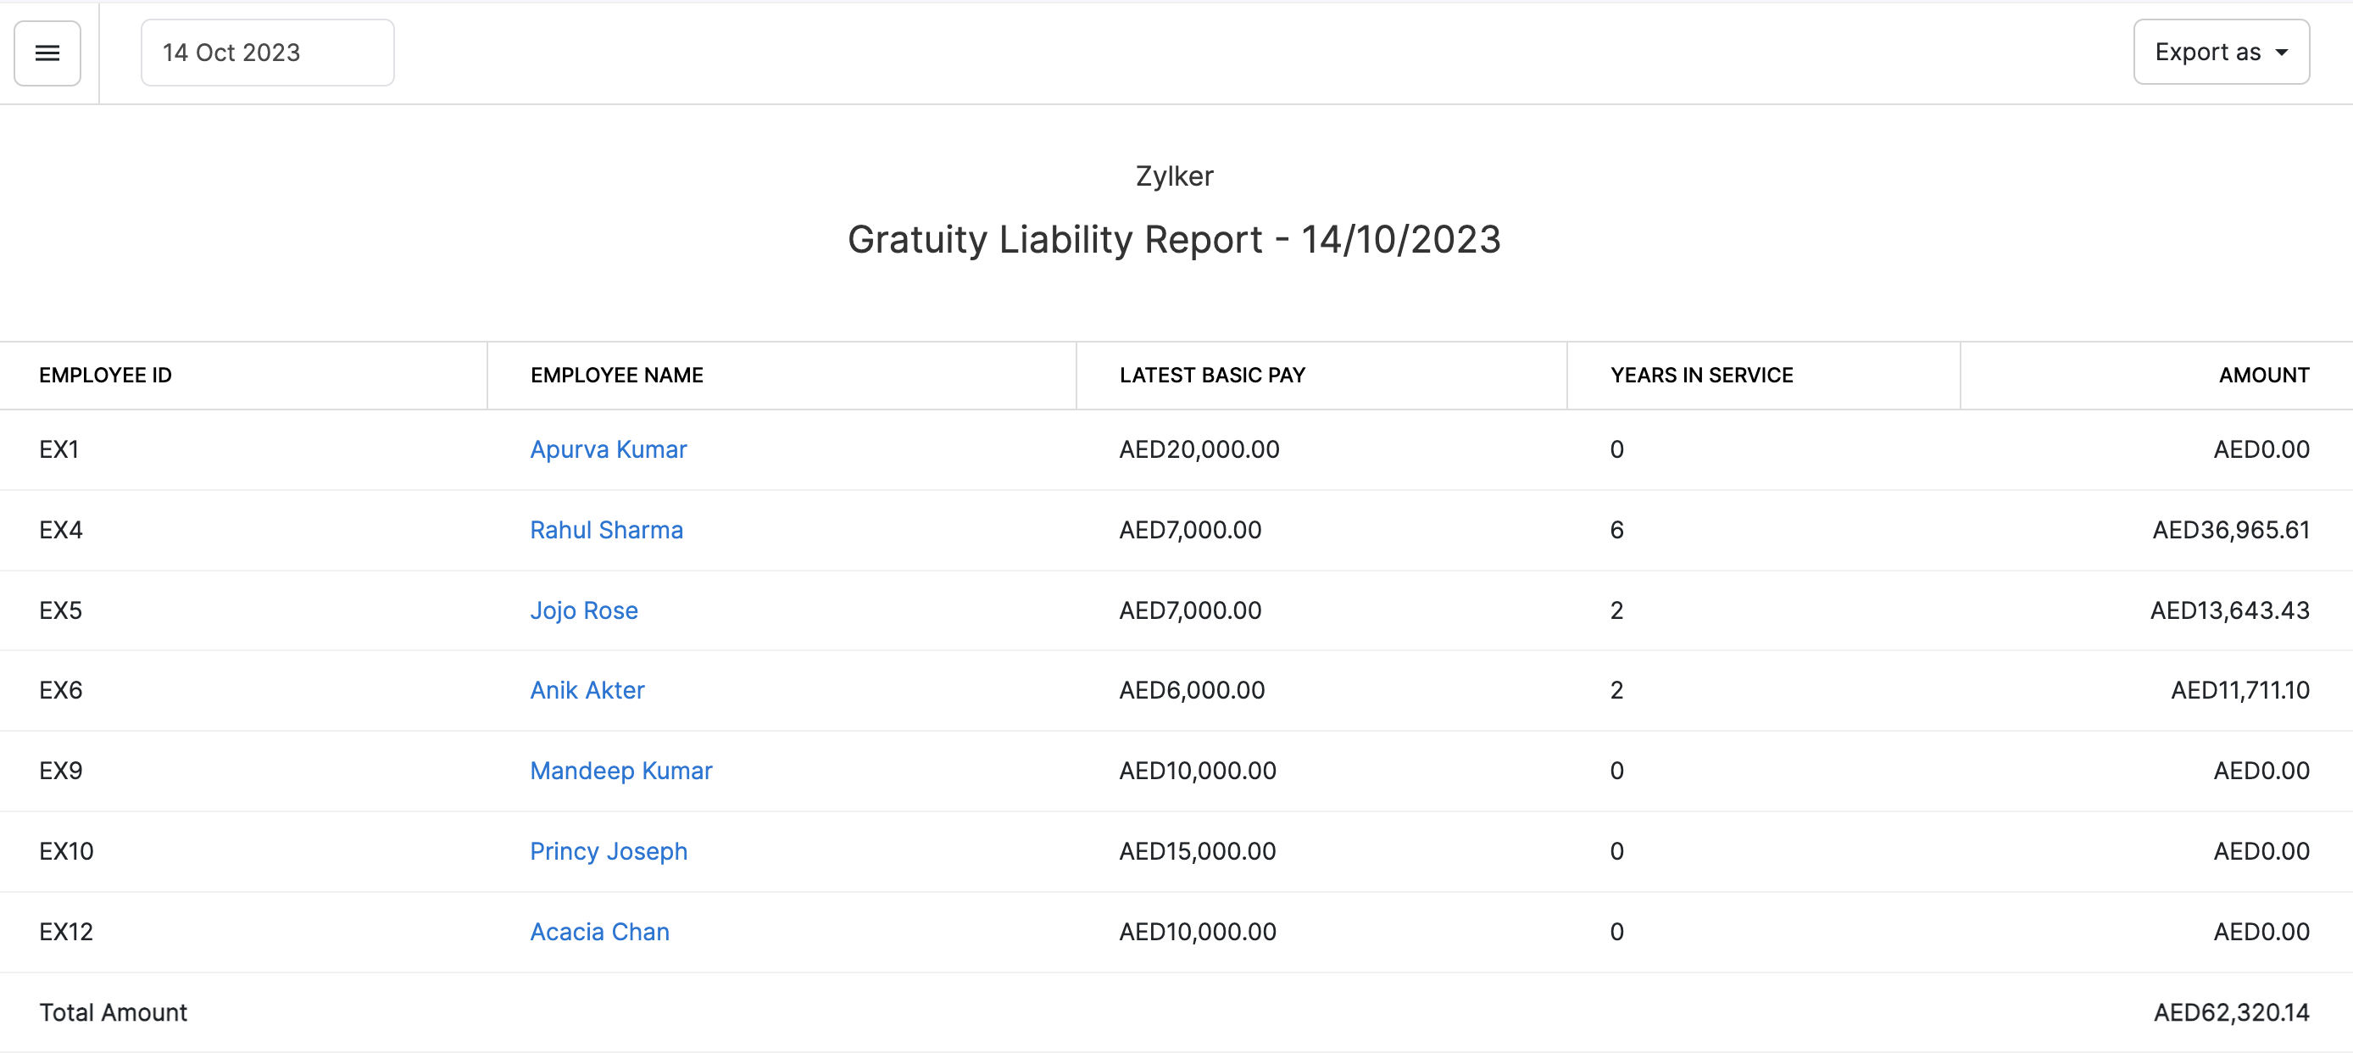The width and height of the screenshot is (2353, 1053).
Task: Click the LATEST BASIC PAY column header
Action: click(x=1212, y=375)
